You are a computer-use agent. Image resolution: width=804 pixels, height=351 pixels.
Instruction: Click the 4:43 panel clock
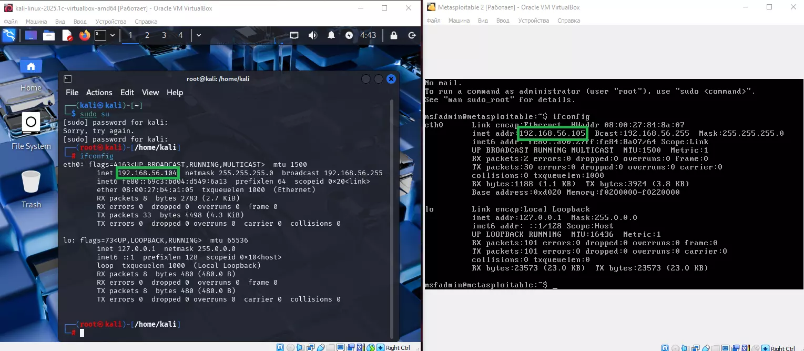coord(368,35)
